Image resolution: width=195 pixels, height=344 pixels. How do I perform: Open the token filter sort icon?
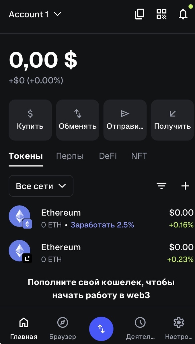coord(162,186)
